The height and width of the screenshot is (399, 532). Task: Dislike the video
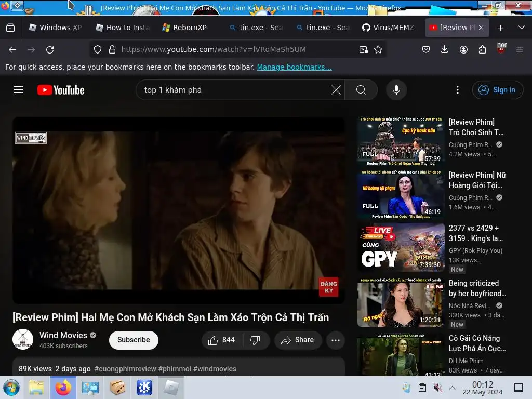pos(255,340)
